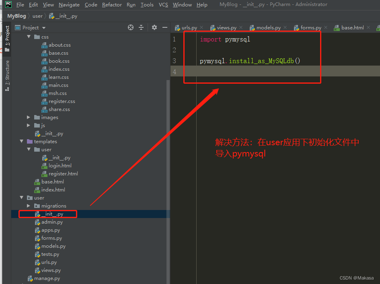The image size is (380, 284).
Task: Click MyBlog in the breadcrumb bar
Action: click(16, 16)
